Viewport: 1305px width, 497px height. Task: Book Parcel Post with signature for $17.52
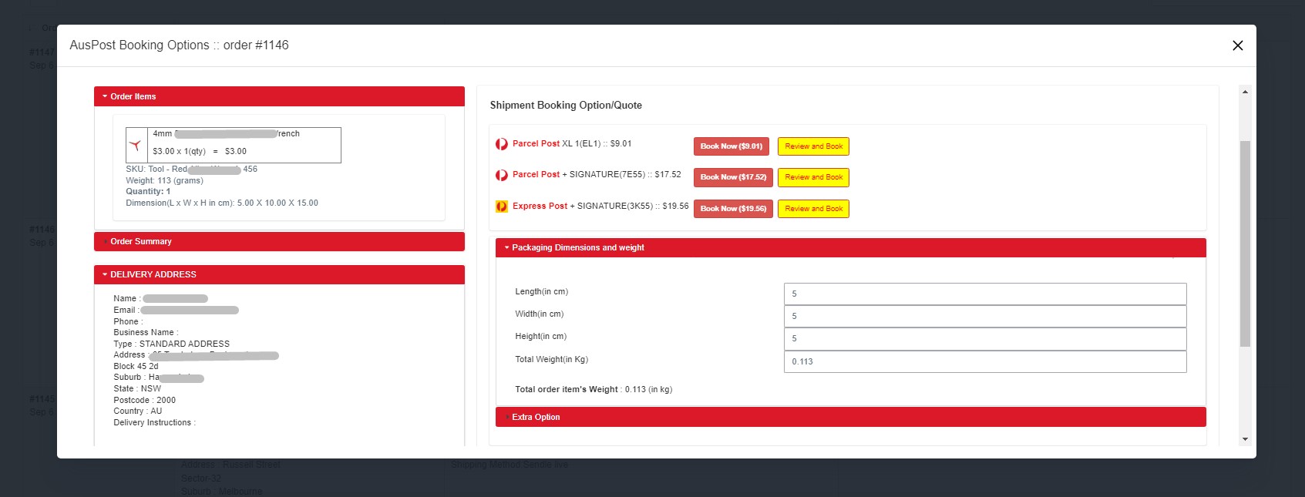click(733, 177)
